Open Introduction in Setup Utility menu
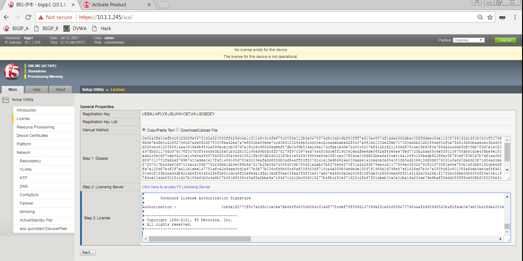The width and height of the screenshot is (523, 261). tap(43, 110)
